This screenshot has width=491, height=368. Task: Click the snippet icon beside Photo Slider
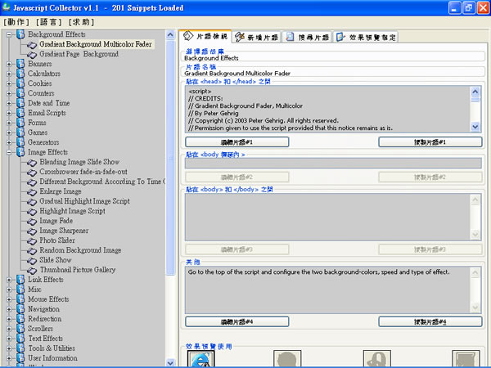[32, 240]
